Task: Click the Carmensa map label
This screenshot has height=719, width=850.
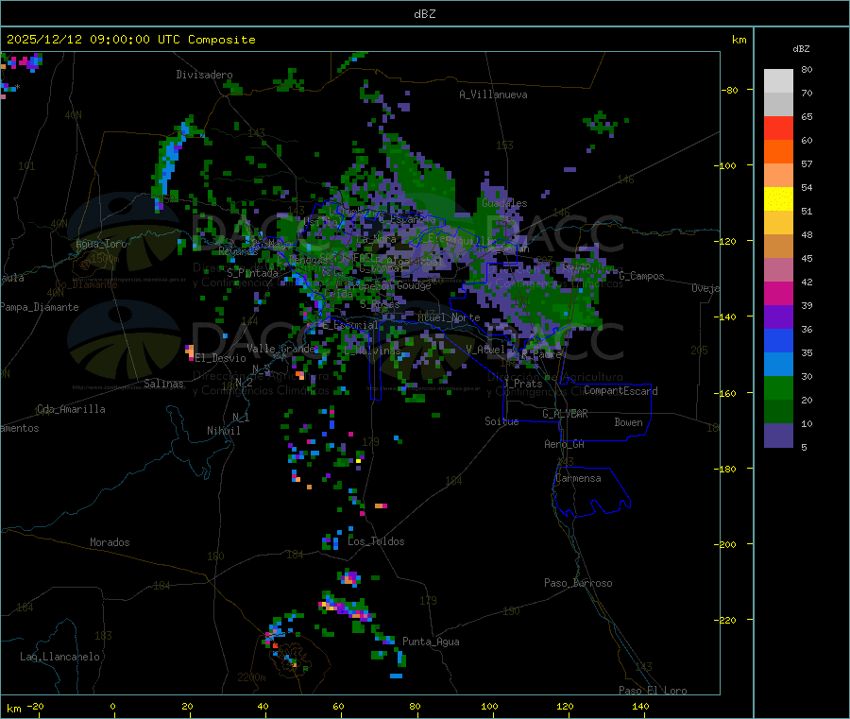Action: [578, 478]
